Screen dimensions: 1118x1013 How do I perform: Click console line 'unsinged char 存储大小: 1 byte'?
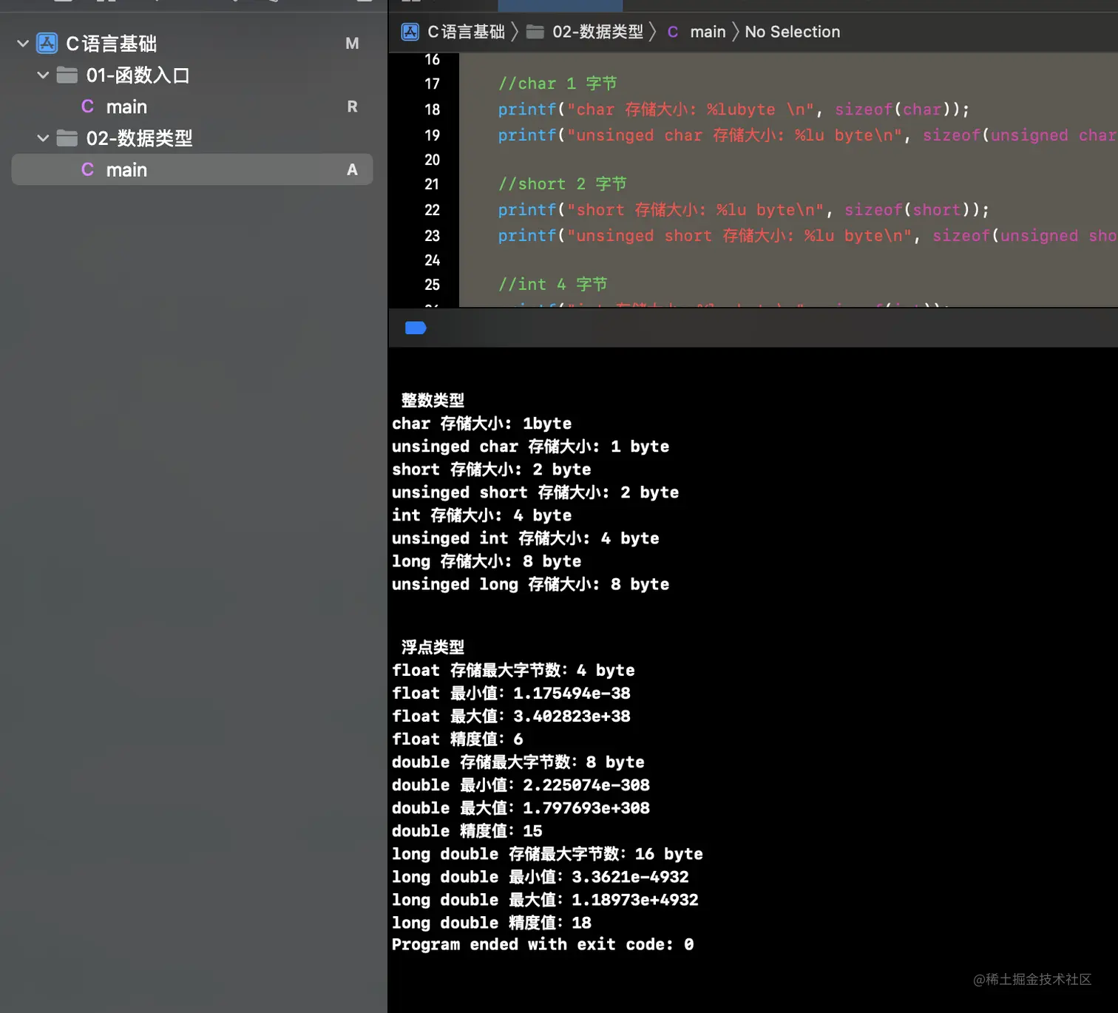pos(531,447)
